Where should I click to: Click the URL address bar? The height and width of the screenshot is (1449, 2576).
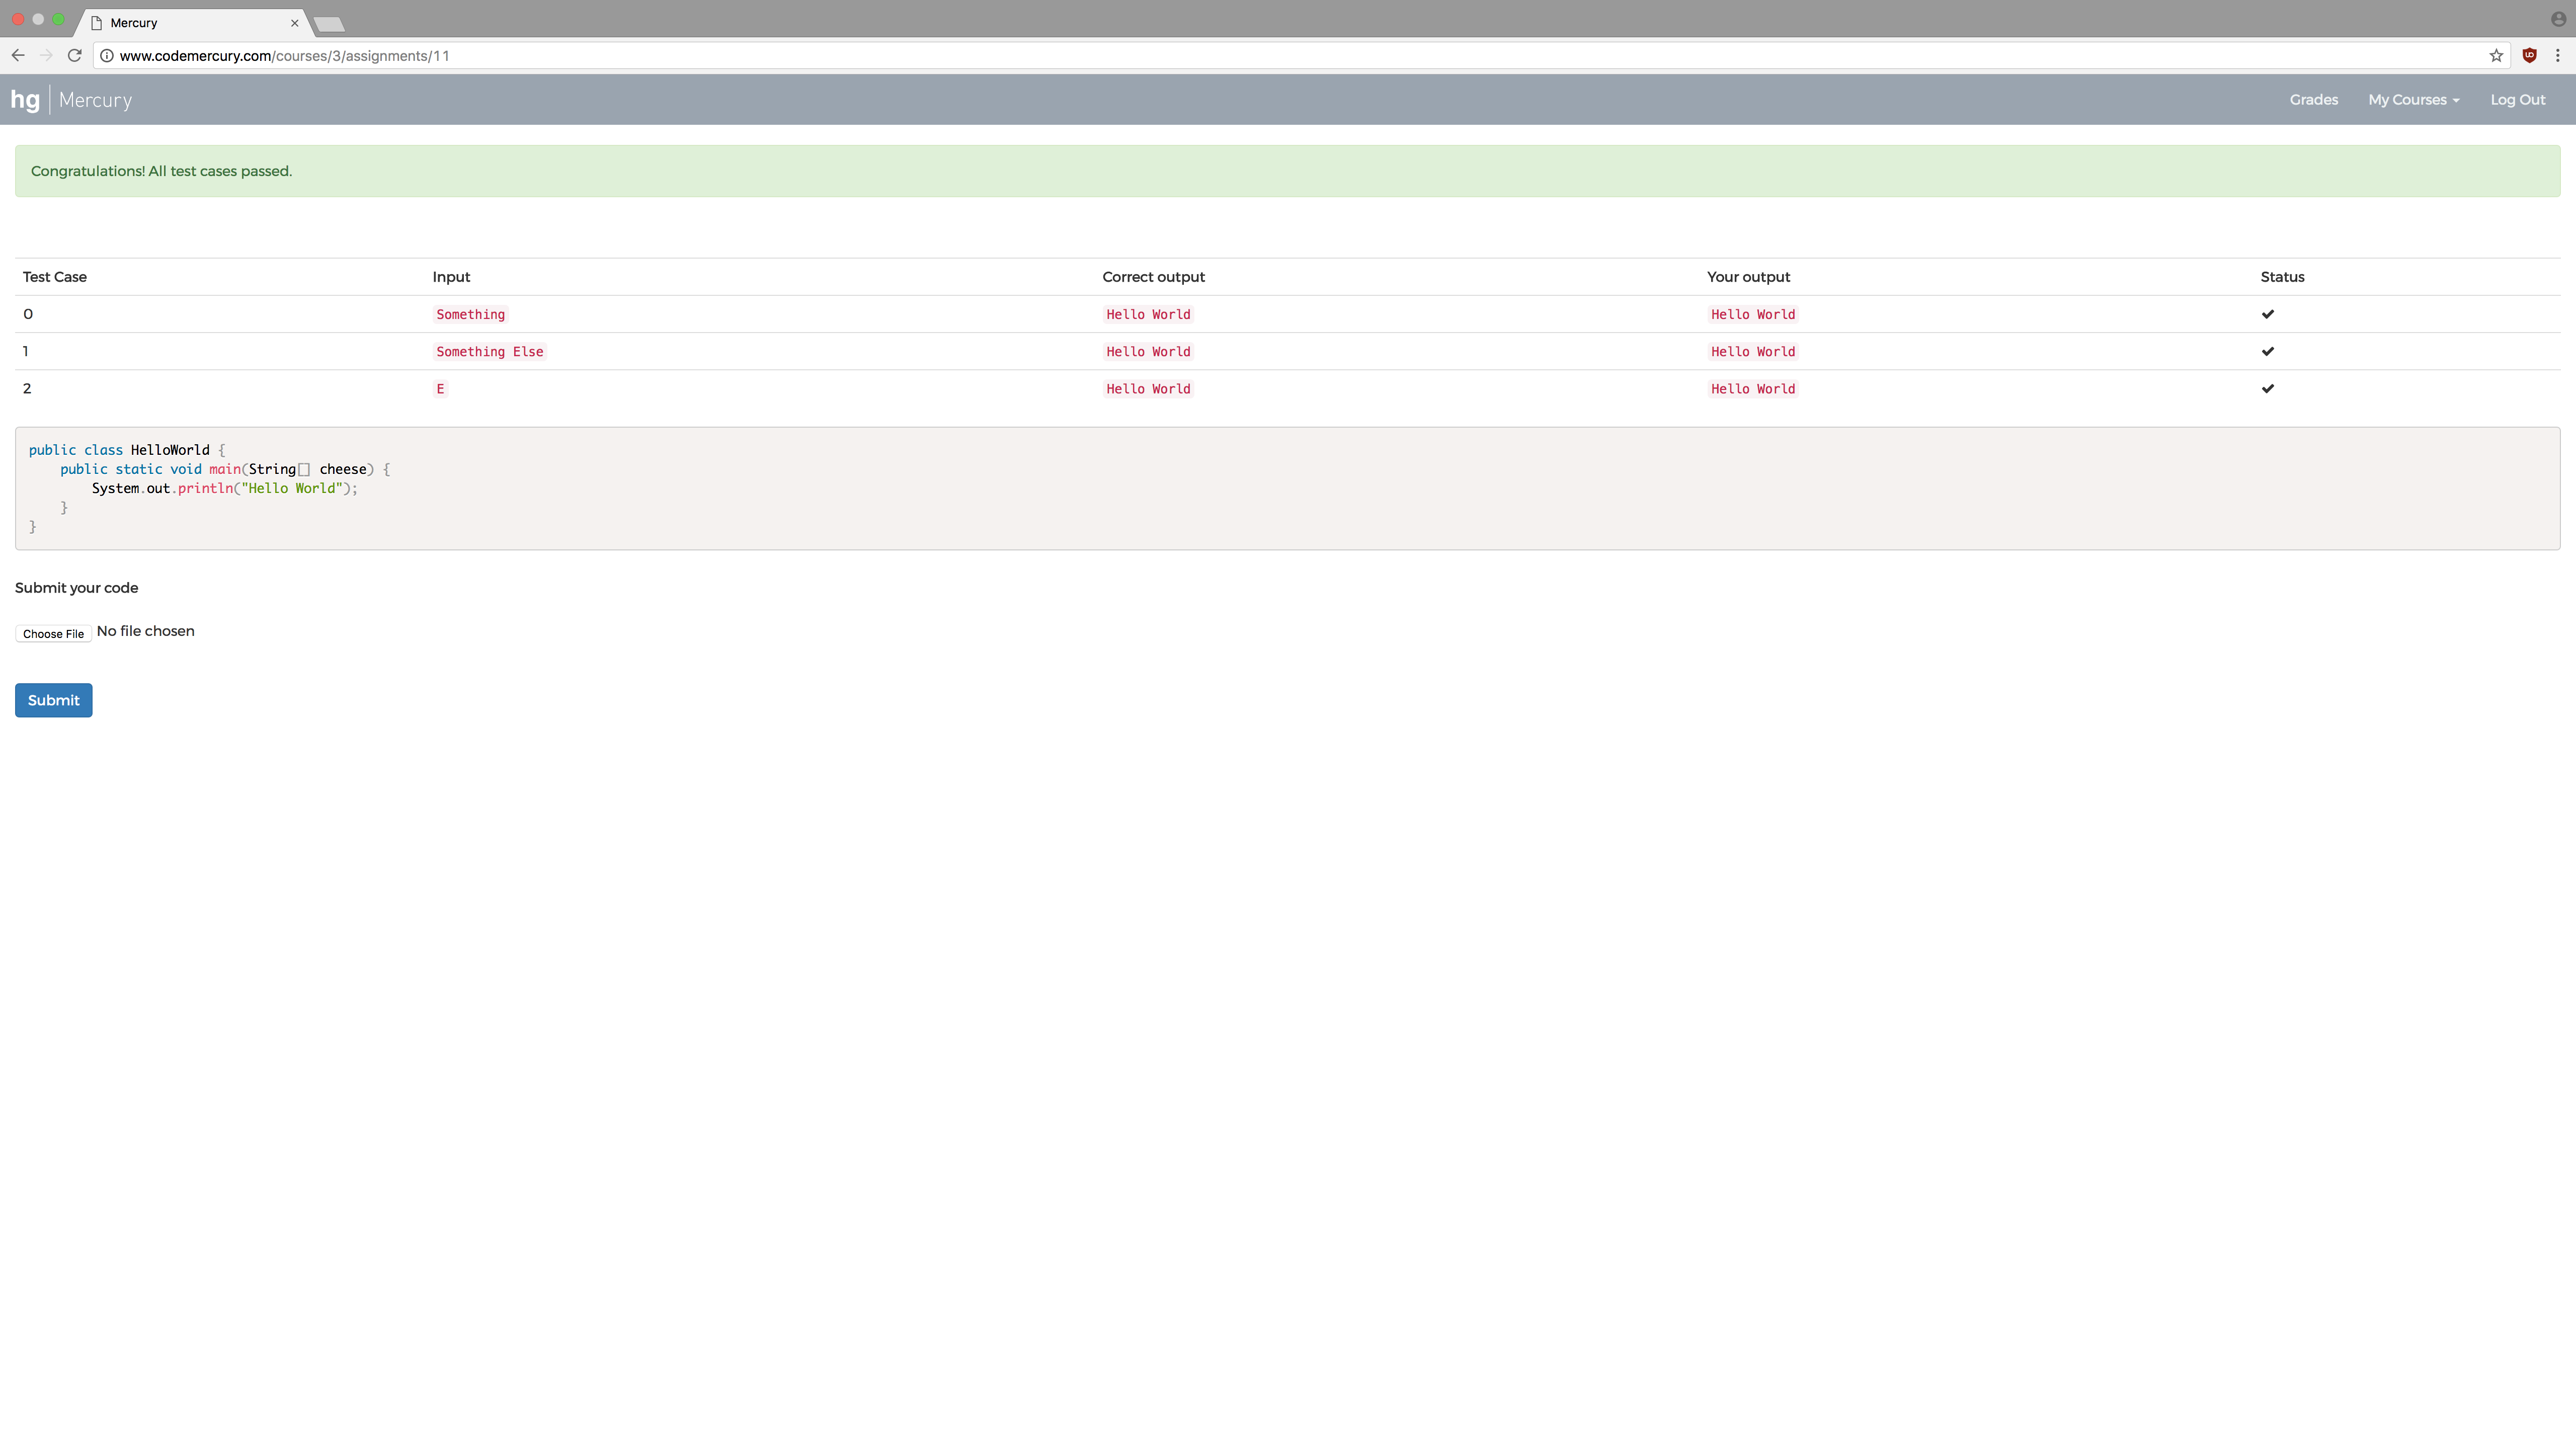(1200, 56)
